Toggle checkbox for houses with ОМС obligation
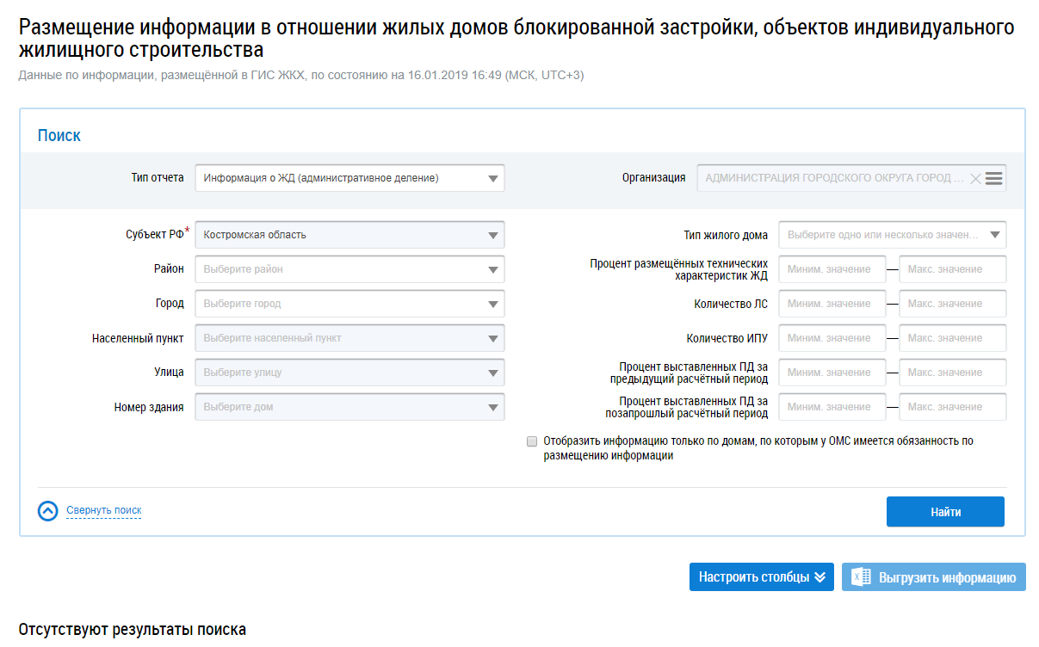Viewport: 1039px width, 647px height. tap(532, 441)
